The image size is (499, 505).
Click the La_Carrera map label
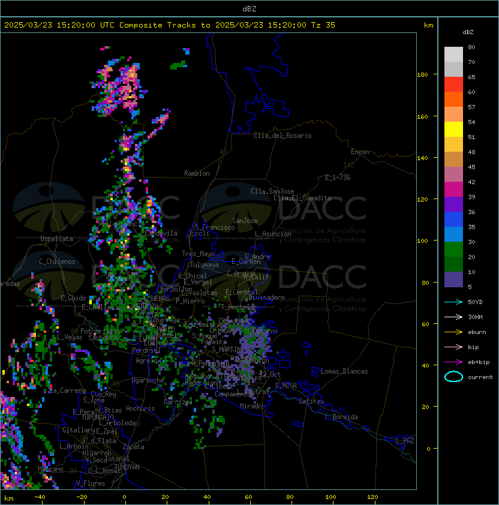[68, 390]
